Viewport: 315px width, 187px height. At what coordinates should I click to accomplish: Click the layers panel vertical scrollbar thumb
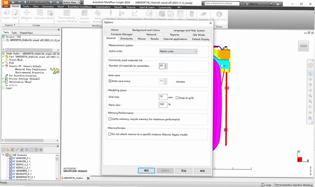point(57,159)
